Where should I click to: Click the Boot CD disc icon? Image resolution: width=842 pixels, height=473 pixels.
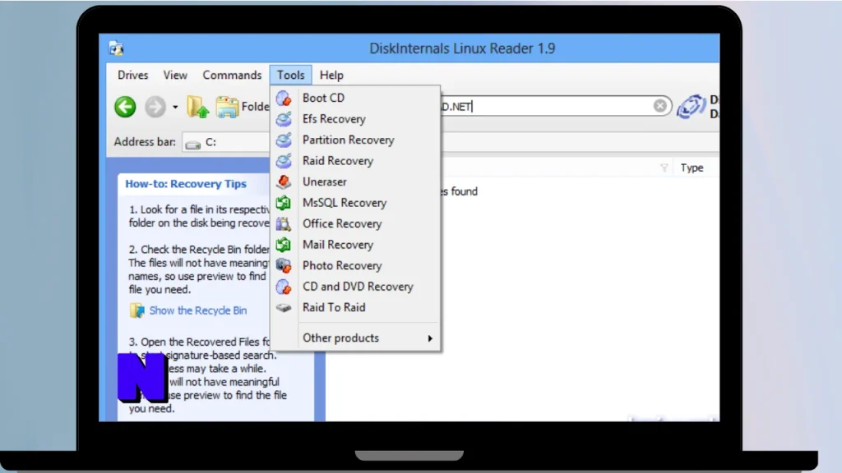[x=284, y=99]
